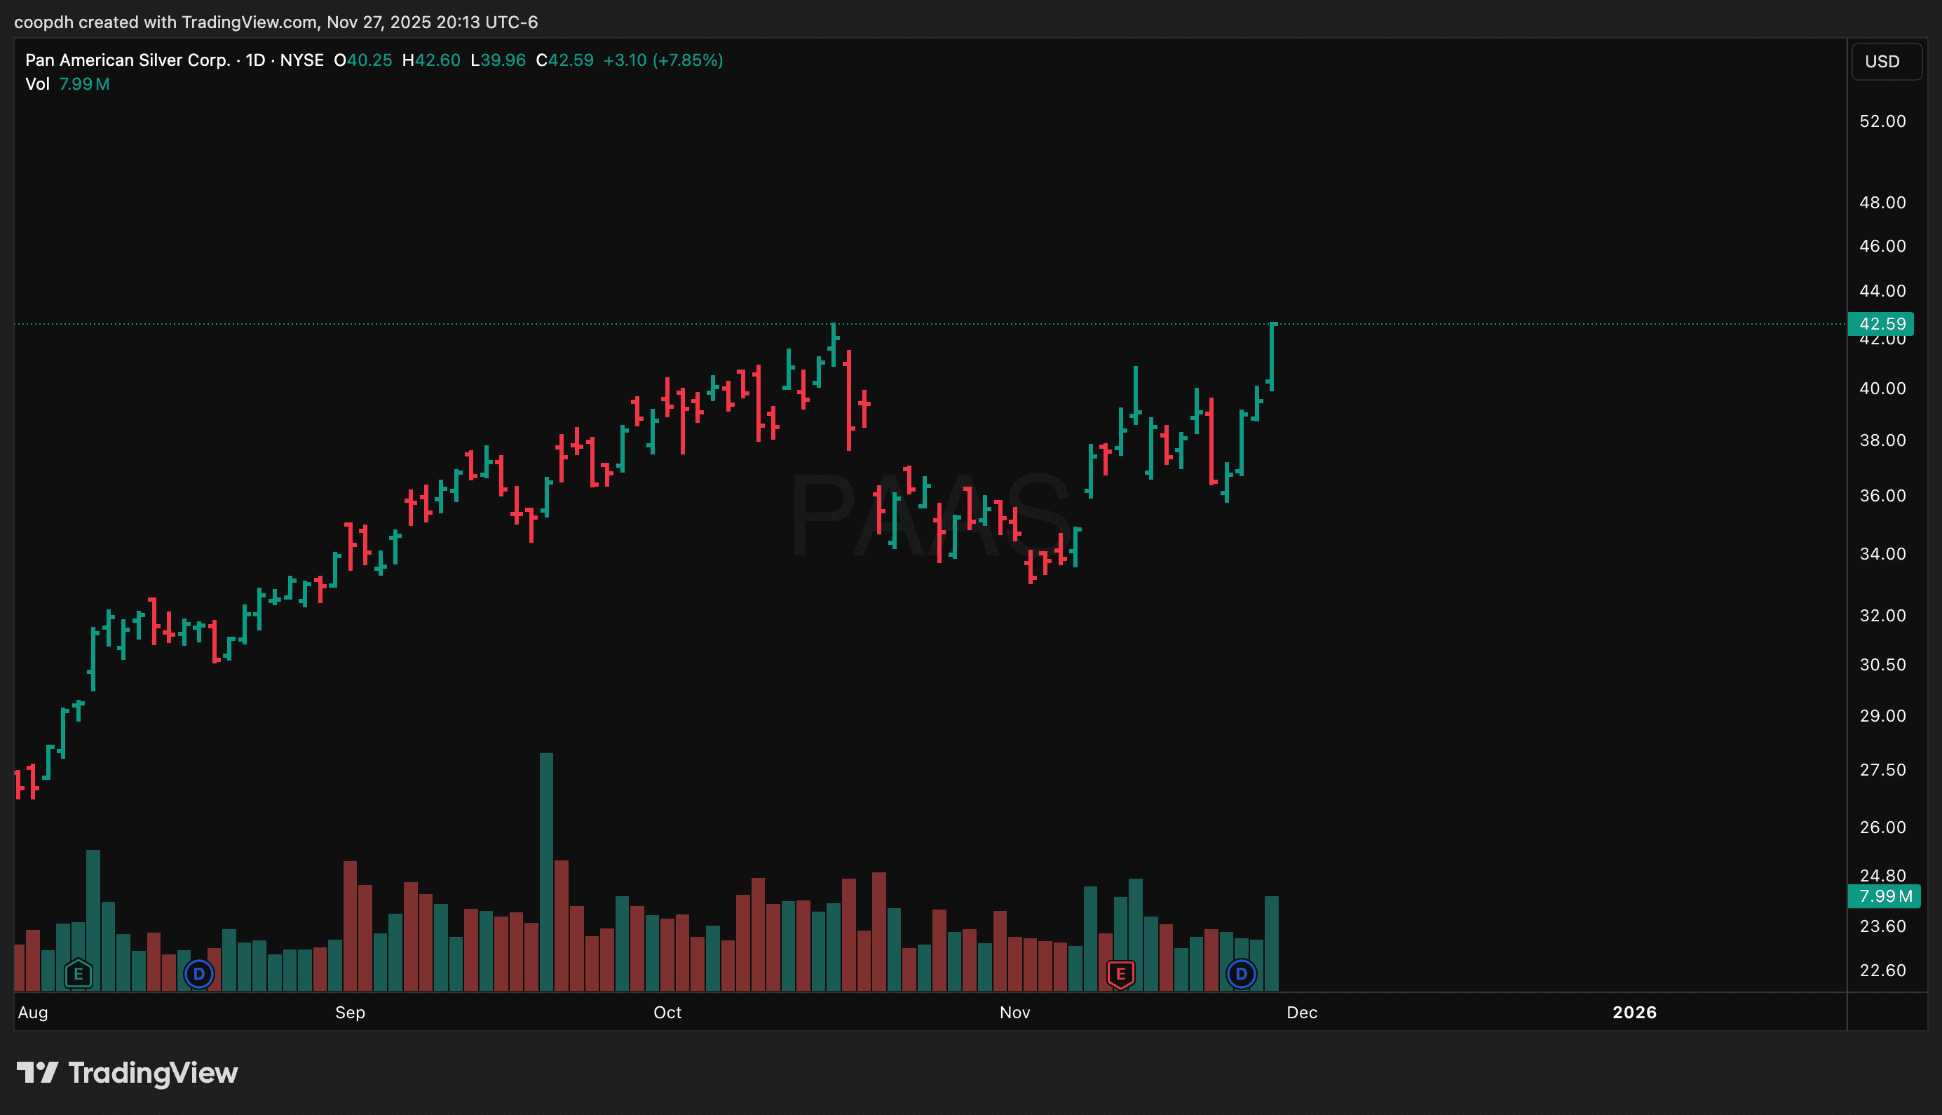Click the latest green candle at 42.59
Screen dimensions: 1942x1115
point(1272,356)
